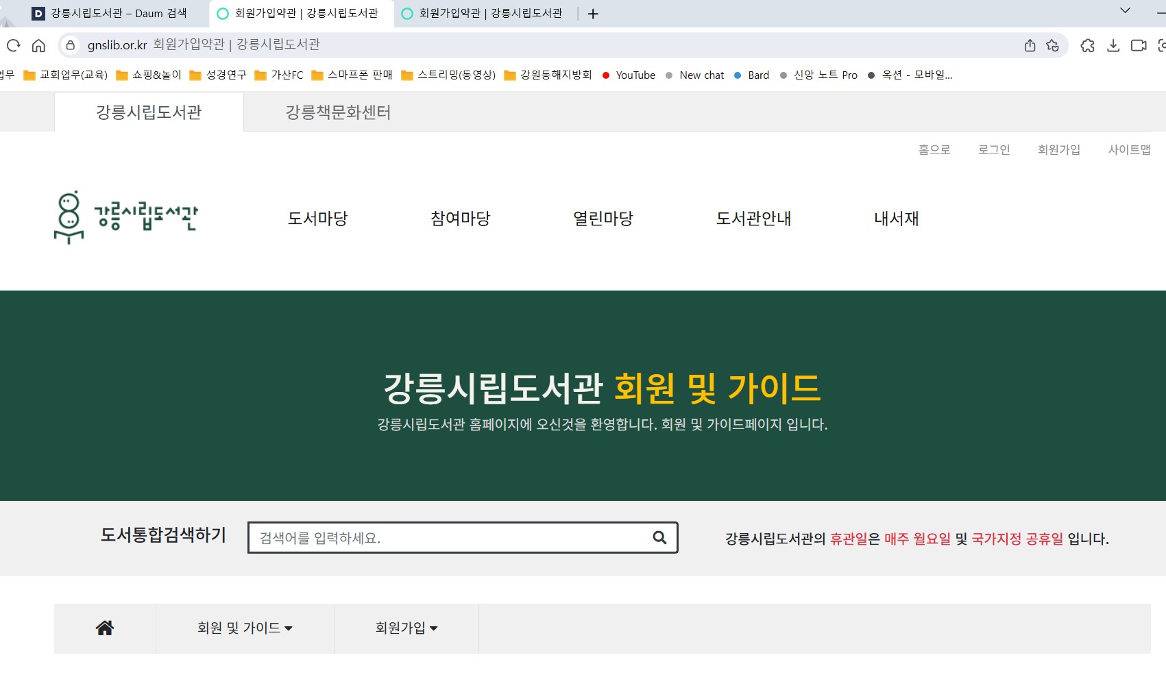Open the browser downloads icon
Viewport: 1166px width, 677px height.
(x=1113, y=45)
